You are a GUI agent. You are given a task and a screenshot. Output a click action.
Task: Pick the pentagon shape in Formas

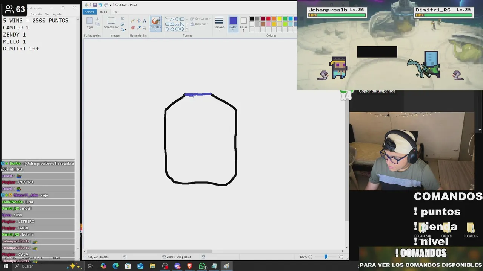172,29
